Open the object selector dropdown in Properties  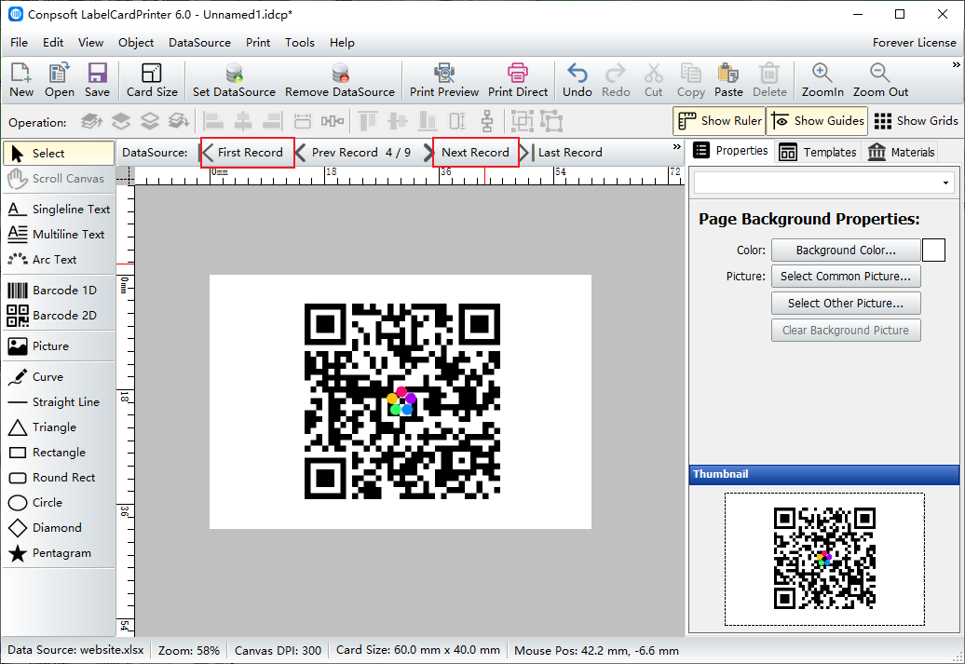coord(945,183)
